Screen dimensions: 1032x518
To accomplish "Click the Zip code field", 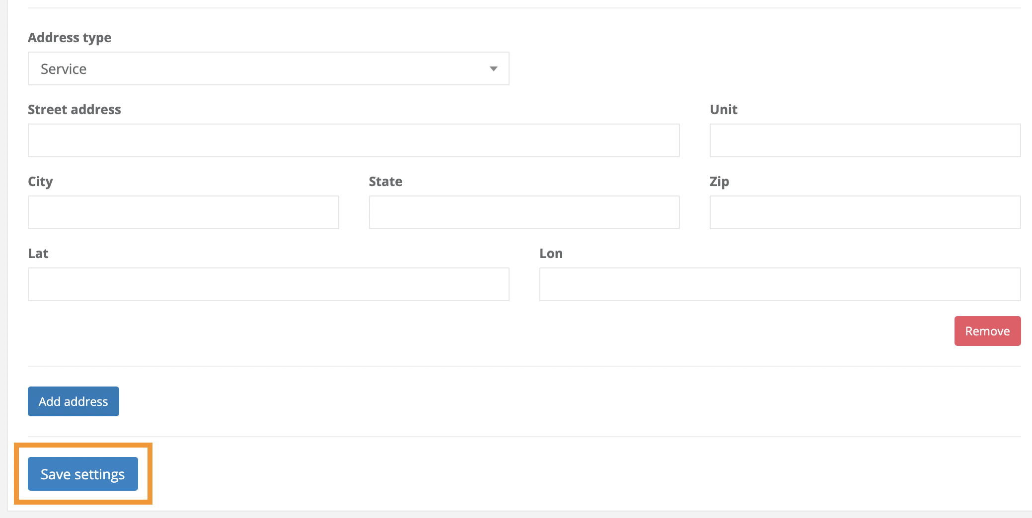I will pyautogui.click(x=865, y=212).
